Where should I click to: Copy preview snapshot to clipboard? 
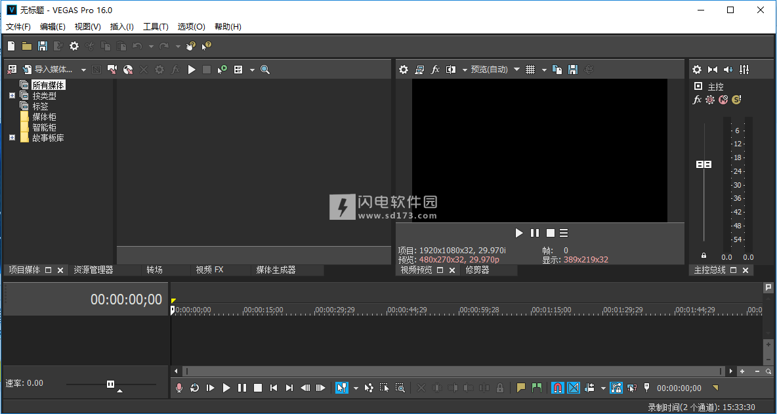pos(557,70)
